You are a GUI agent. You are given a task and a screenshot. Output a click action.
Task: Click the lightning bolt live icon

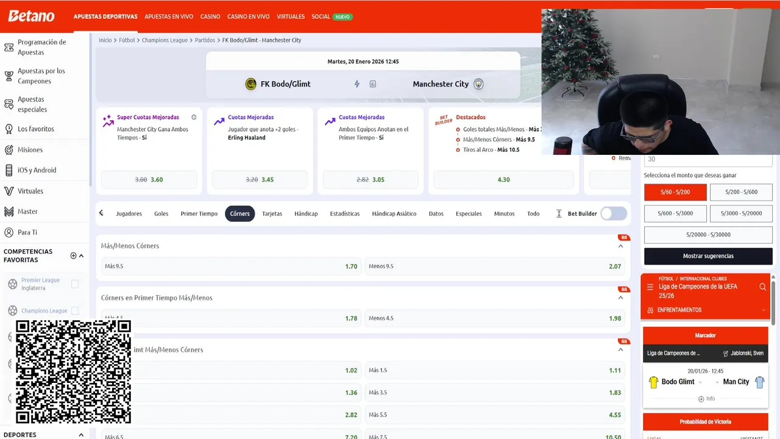tap(357, 84)
